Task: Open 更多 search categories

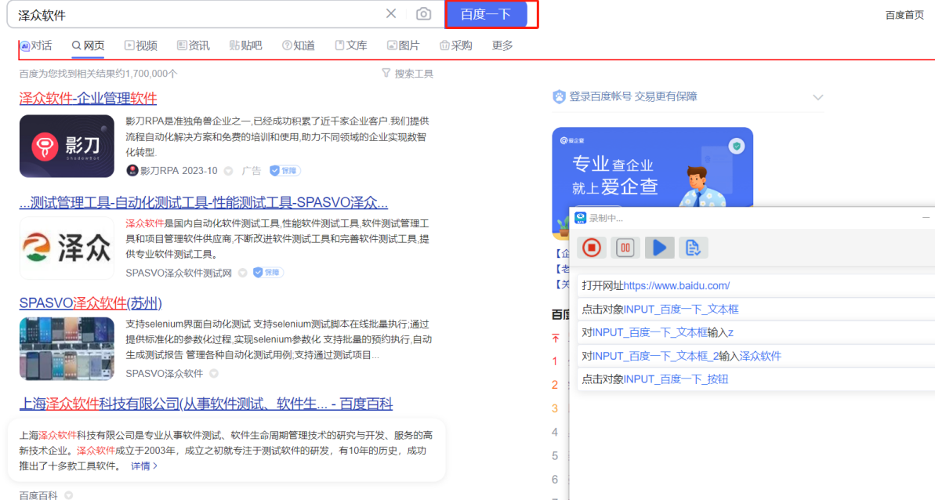Action: click(x=502, y=45)
